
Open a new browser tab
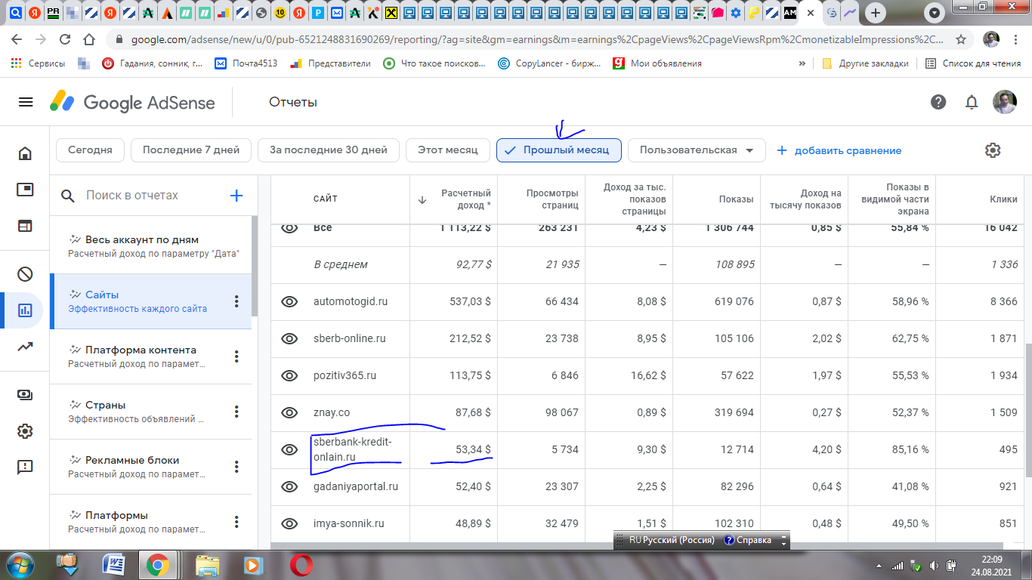tap(875, 13)
